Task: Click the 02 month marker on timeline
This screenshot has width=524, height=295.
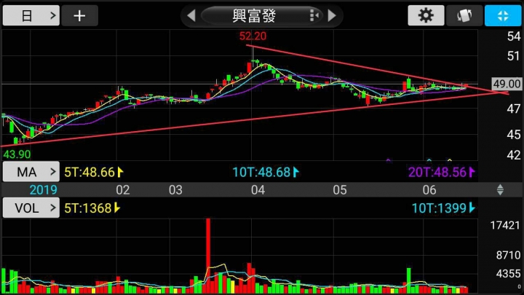Action: click(123, 190)
